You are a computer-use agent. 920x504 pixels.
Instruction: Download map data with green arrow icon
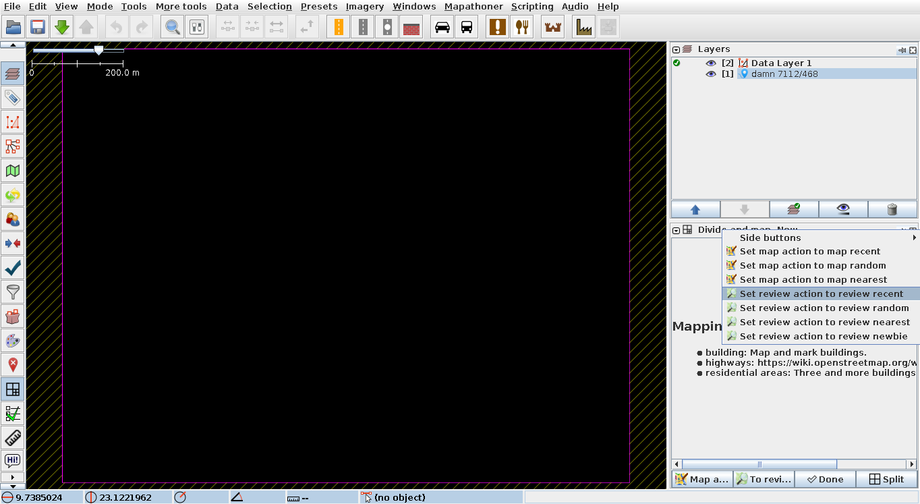tap(62, 27)
